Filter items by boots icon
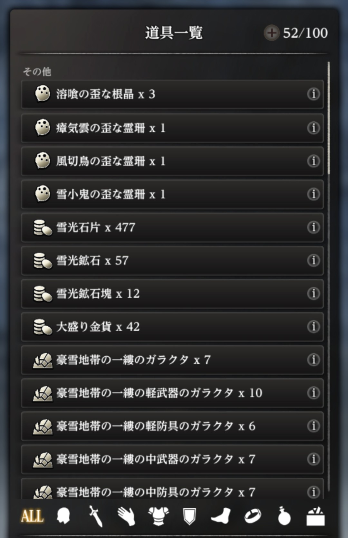The height and width of the screenshot is (538, 348). pos(221,516)
